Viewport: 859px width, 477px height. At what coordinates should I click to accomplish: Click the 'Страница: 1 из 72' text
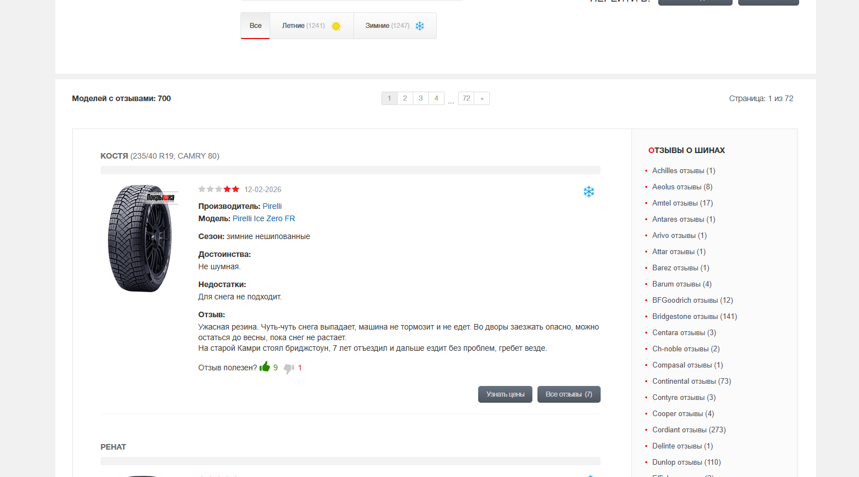tap(761, 98)
